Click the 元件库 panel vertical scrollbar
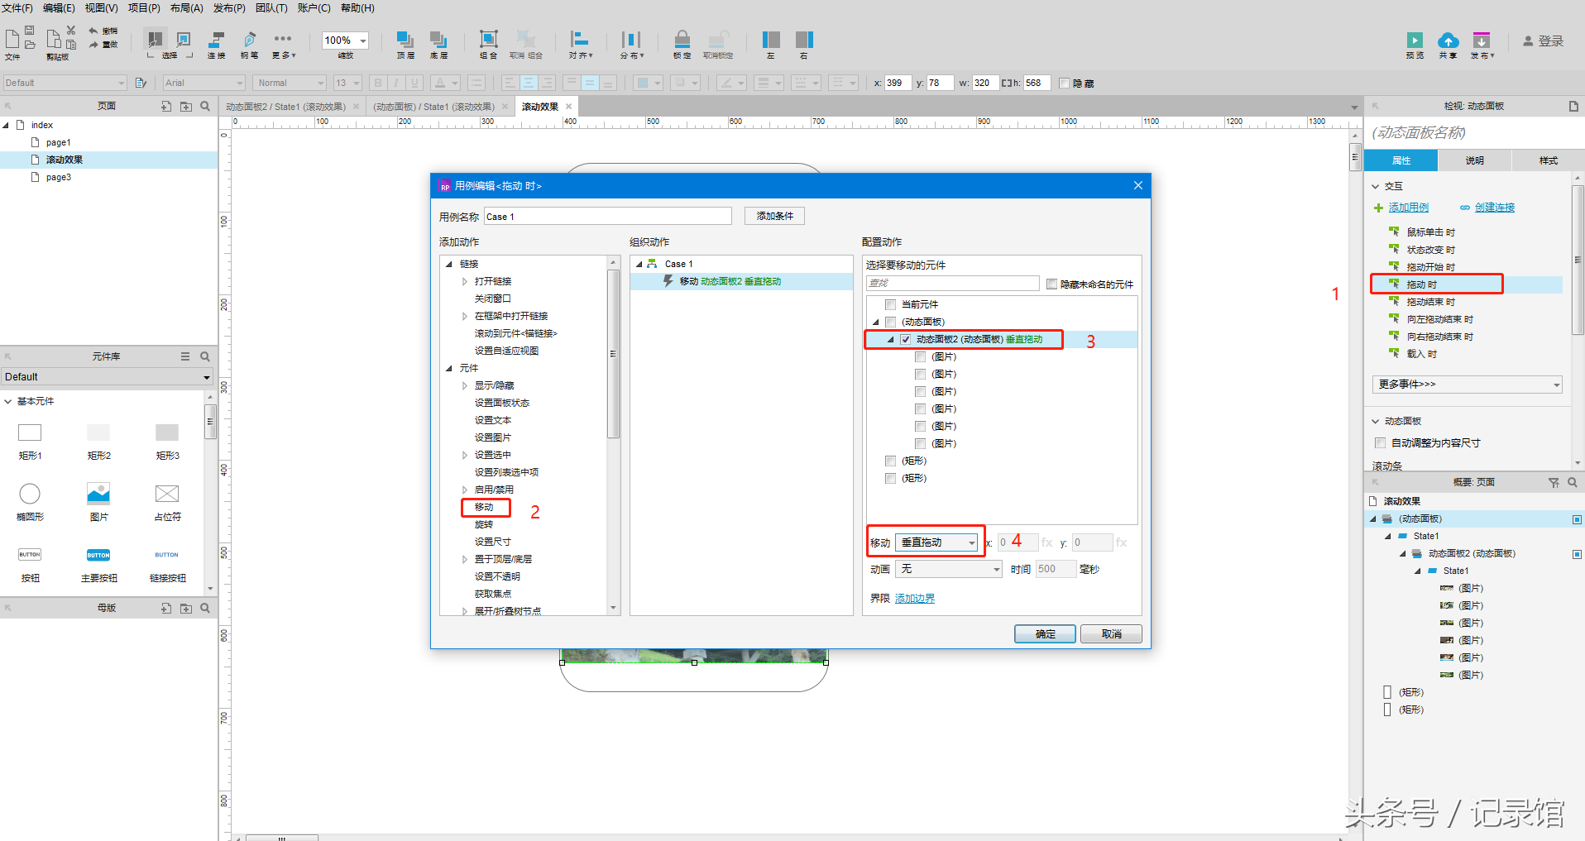Viewport: 1585px width, 841px height. click(210, 421)
